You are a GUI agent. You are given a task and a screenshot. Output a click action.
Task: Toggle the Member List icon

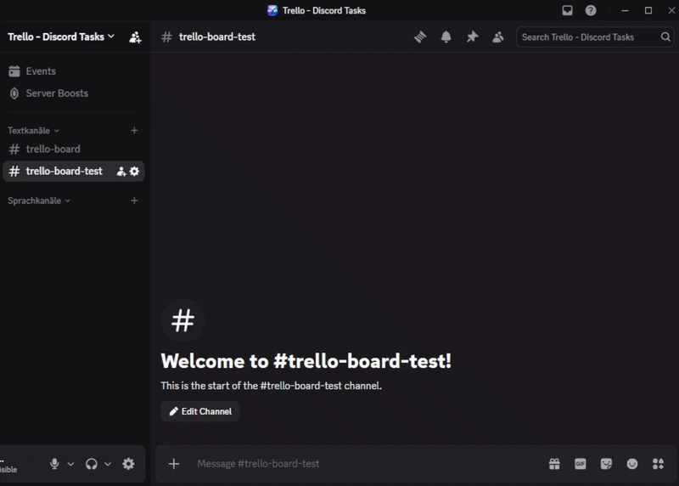tap(498, 37)
